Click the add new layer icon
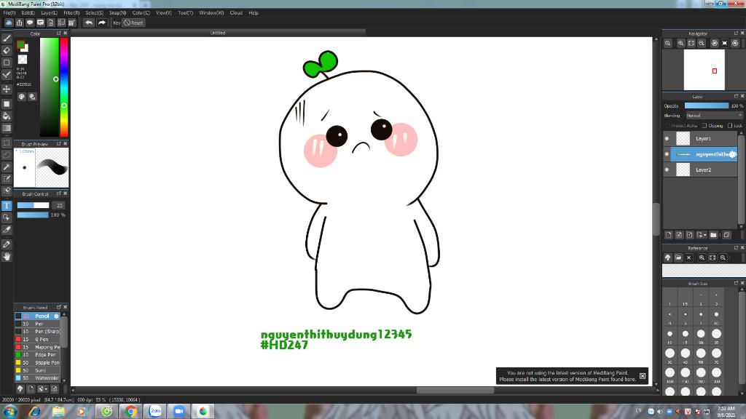 tap(669, 235)
